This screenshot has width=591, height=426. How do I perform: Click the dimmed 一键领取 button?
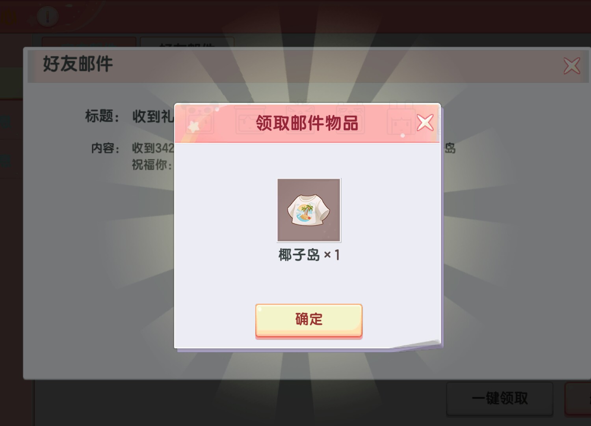click(x=500, y=398)
